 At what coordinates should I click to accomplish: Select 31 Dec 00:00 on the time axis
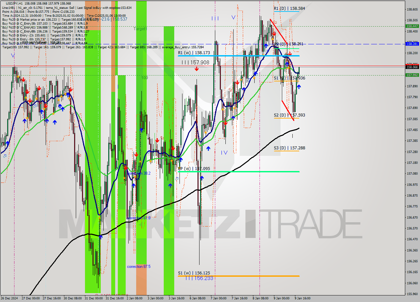pos(94,298)
